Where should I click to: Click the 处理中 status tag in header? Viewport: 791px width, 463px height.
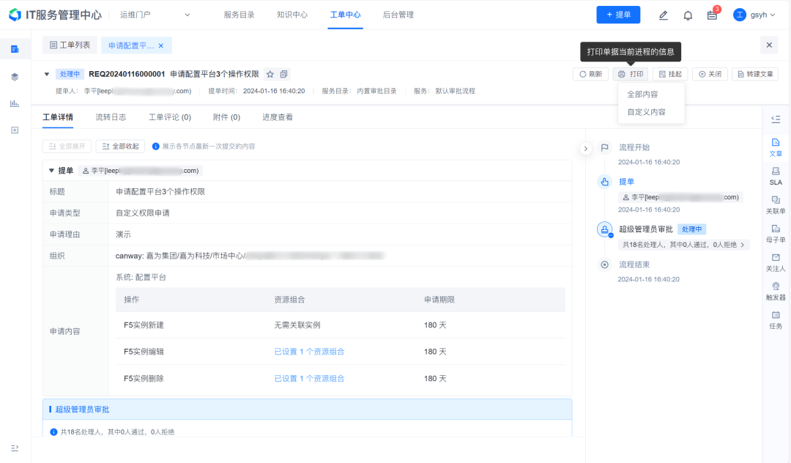(x=70, y=74)
